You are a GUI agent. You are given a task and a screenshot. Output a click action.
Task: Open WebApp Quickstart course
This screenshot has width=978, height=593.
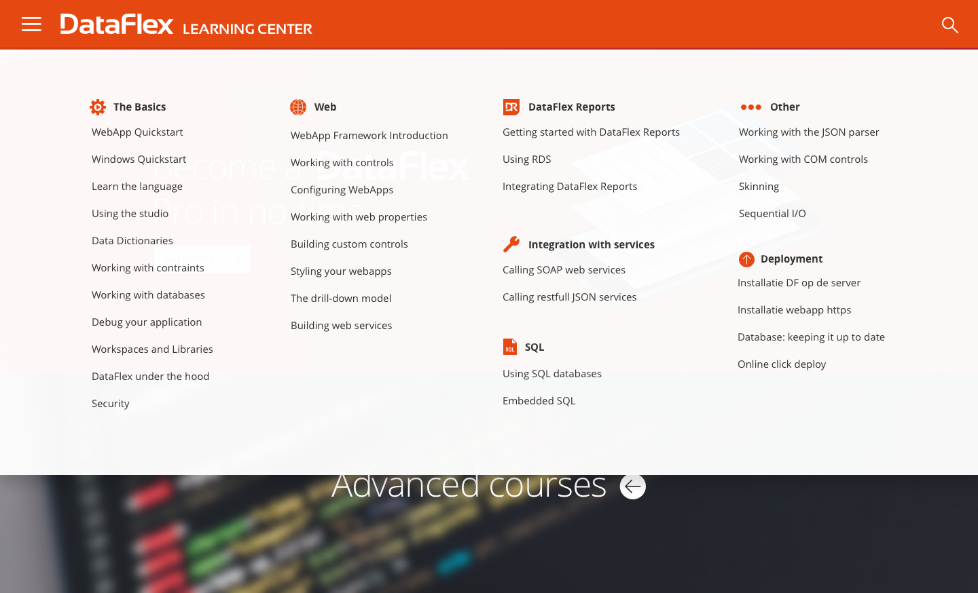tap(137, 132)
